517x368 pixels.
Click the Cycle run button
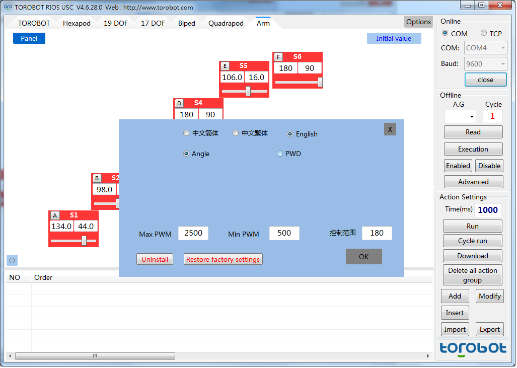473,241
